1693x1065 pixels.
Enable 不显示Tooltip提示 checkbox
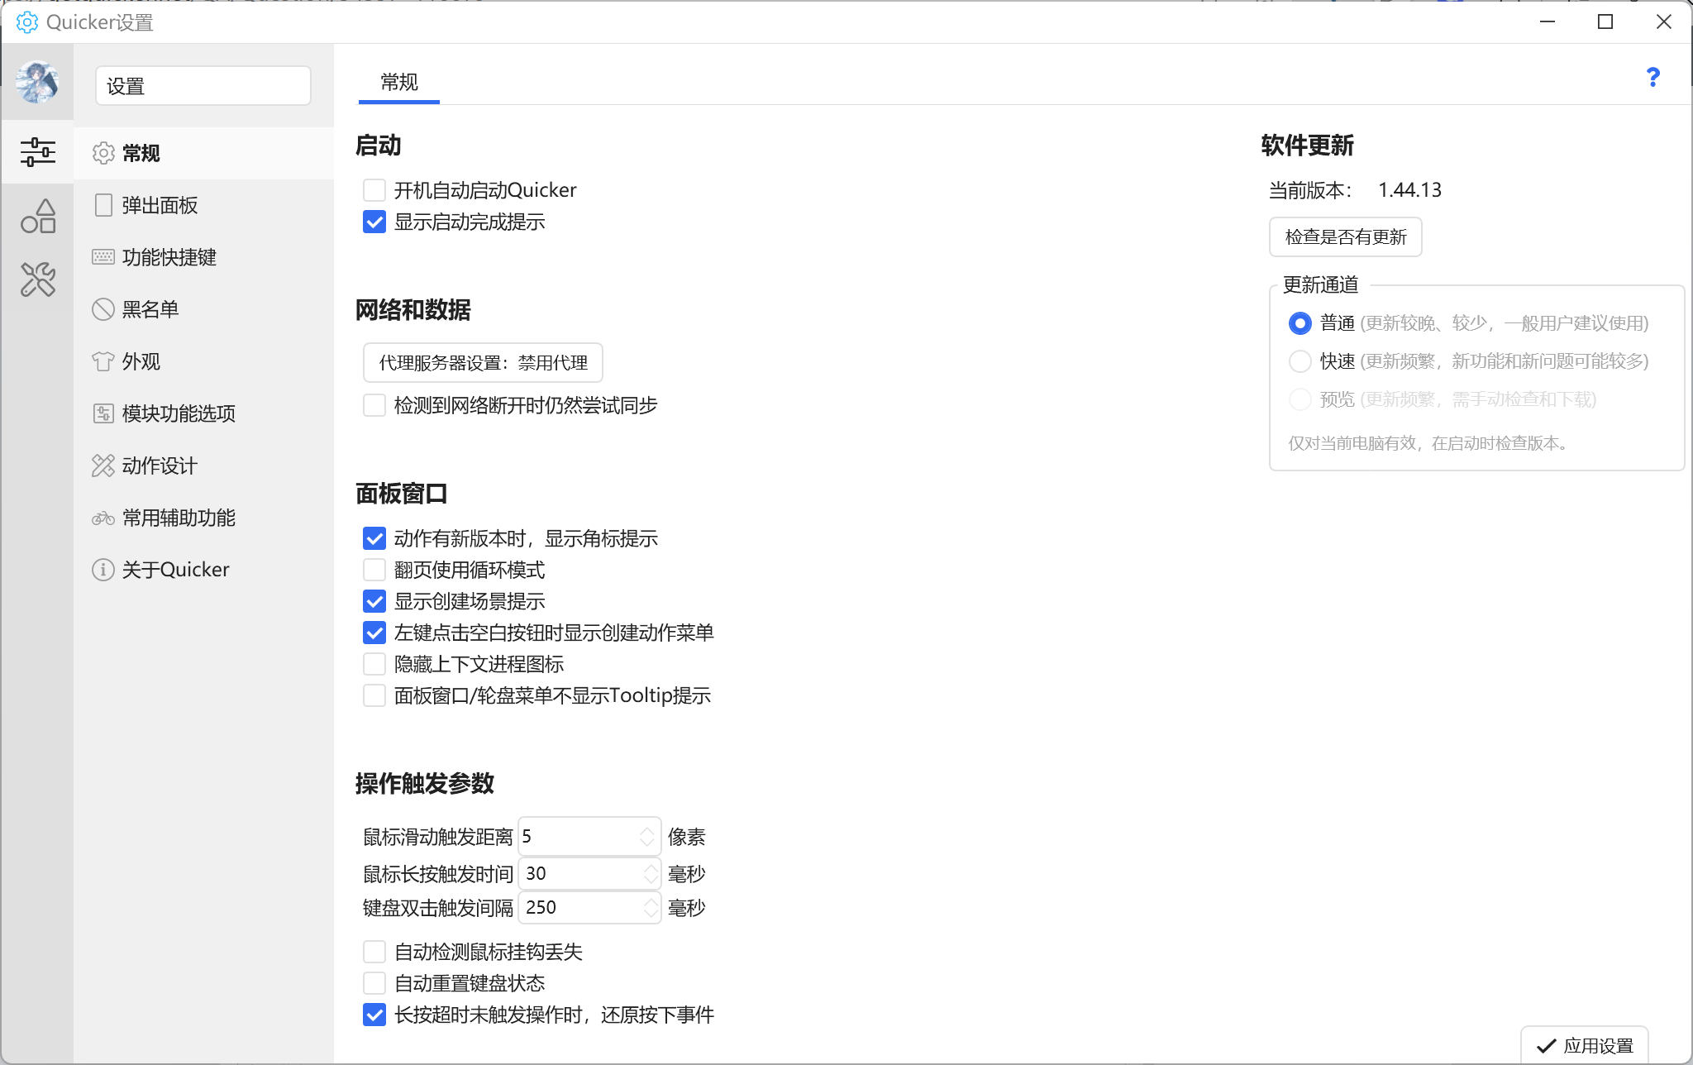(374, 695)
